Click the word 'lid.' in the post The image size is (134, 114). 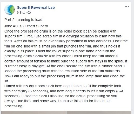[x=7, y=81]
